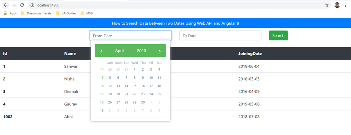The height and width of the screenshot is (135, 351).
Task: Open the Chrome profile avatar
Action: pyautogui.click(x=337, y=5)
